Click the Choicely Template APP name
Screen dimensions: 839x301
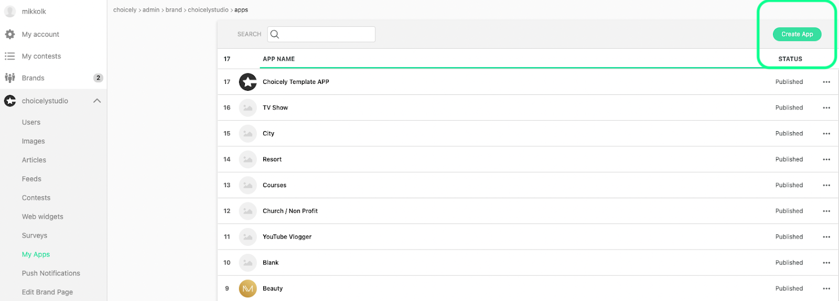pos(296,82)
